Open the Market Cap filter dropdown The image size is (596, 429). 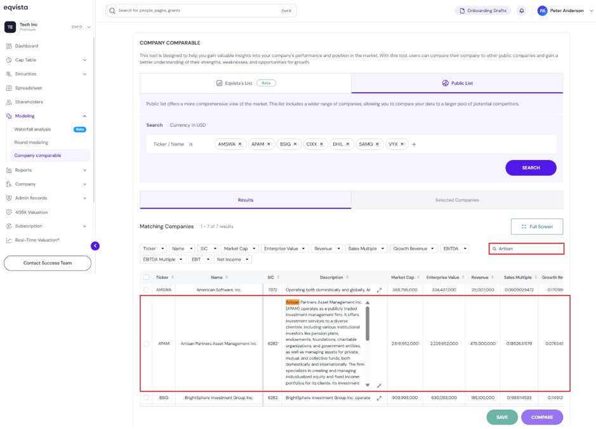coord(239,249)
